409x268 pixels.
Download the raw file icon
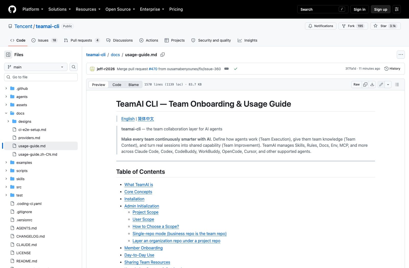[x=372, y=84]
